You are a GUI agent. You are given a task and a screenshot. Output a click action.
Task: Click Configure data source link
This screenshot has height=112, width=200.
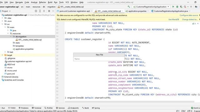point(189,15)
